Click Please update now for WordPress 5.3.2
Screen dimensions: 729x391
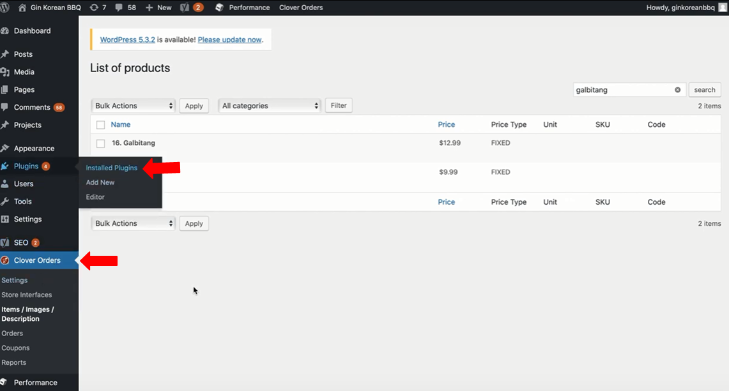point(231,39)
